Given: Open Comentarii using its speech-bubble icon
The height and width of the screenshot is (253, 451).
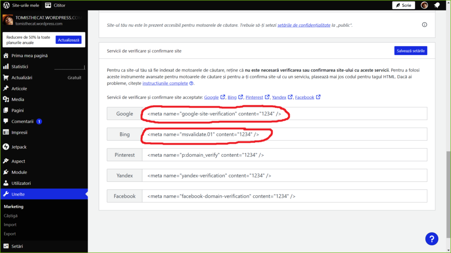Looking at the screenshot, I should (6, 121).
